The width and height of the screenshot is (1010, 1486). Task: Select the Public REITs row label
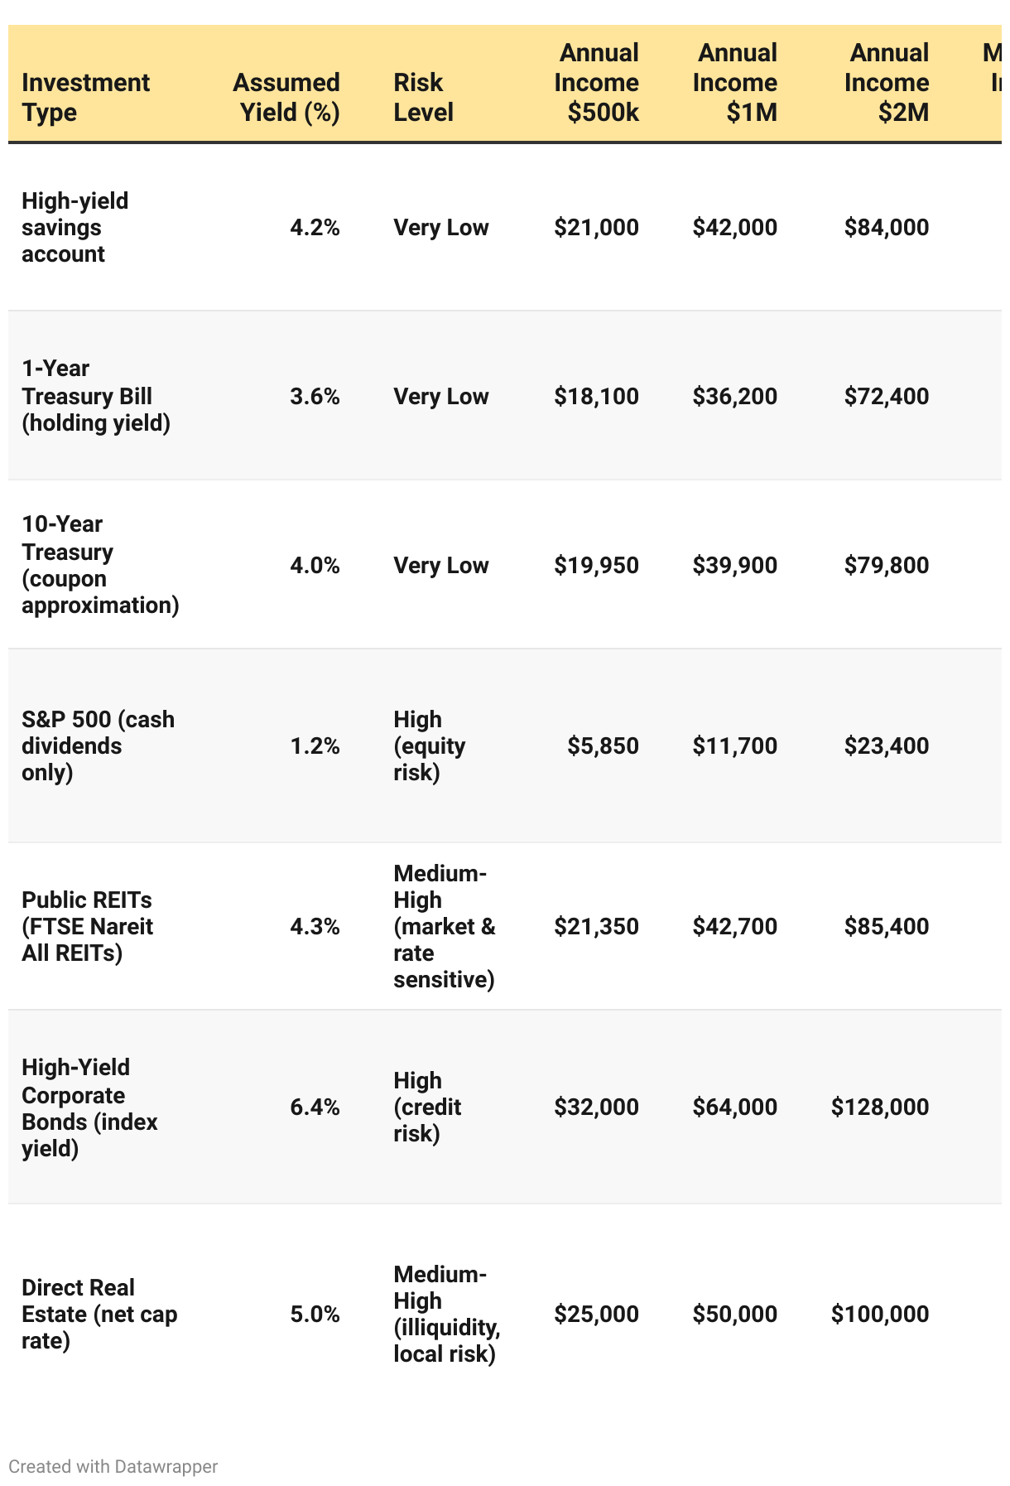[87, 926]
